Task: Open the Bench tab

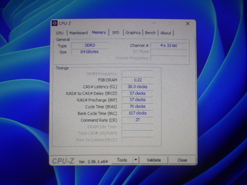Action: 150,33
